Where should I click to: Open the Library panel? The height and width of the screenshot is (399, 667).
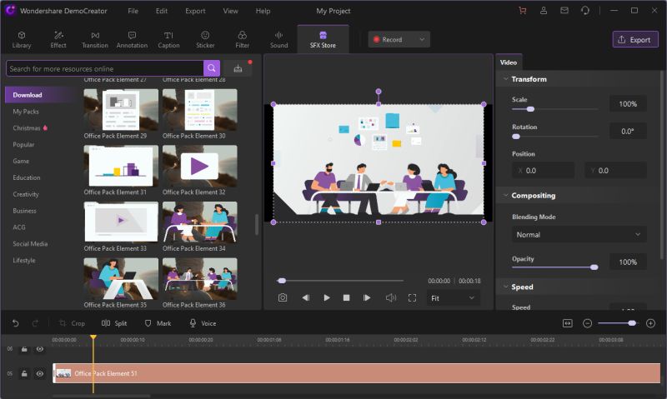[22, 40]
